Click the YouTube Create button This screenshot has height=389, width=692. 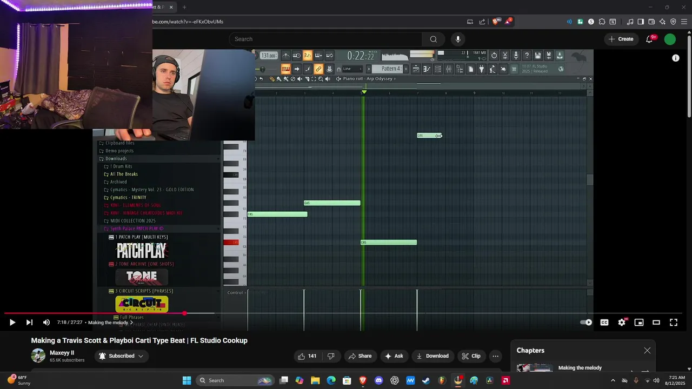pos(621,39)
